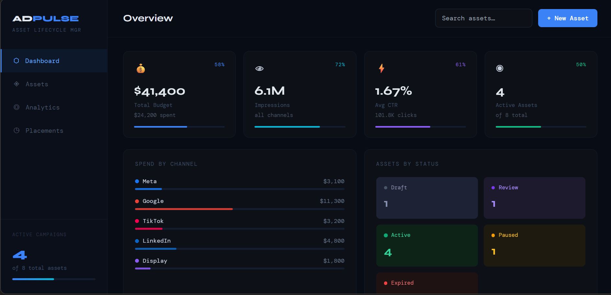The height and width of the screenshot is (295, 611).
Task: Click the Meta channel status dot
Action: [x=137, y=181]
